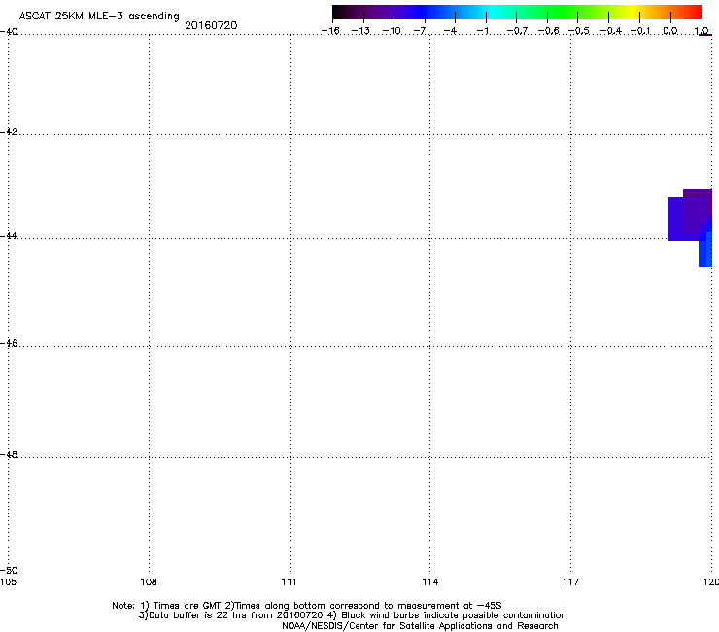Screen dimensions: 719x632
Task: Click the color bar label -13
Action: pyautogui.click(x=360, y=31)
